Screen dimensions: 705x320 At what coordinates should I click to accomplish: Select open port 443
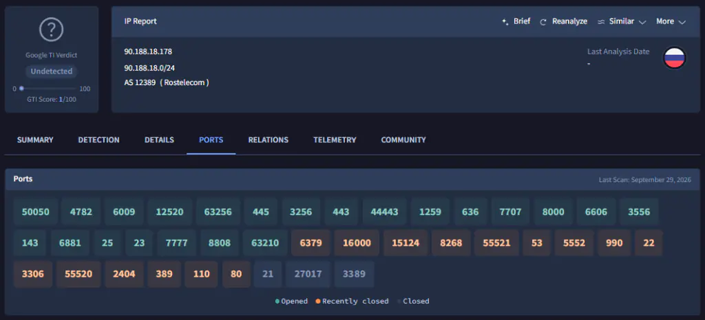pos(341,212)
